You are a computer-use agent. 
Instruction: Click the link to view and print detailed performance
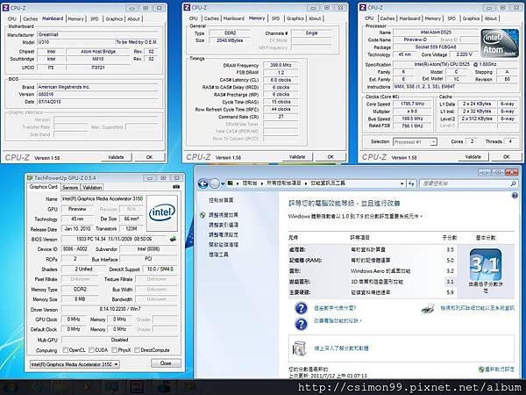477,308
